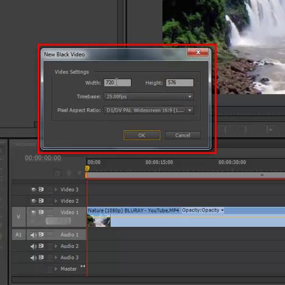Toggle sync lock icon on Audio 1
The image size is (285, 285).
point(41,235)
